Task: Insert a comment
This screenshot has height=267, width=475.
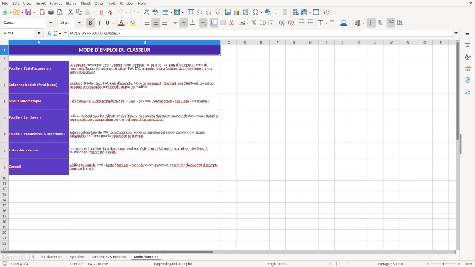Action: click(276, 12)
